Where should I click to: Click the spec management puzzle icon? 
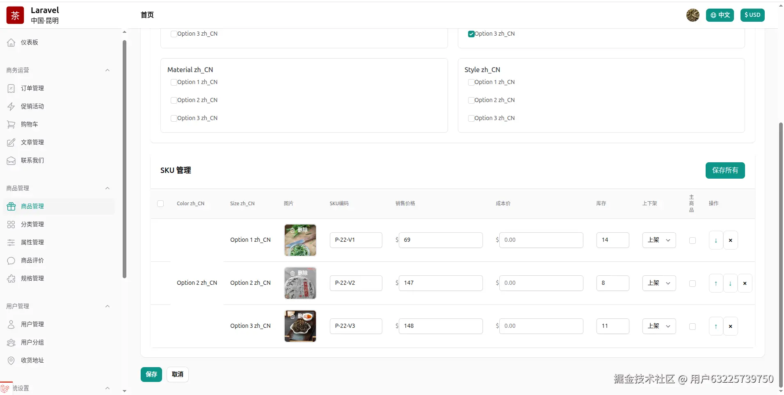click(x=11, y=279)
